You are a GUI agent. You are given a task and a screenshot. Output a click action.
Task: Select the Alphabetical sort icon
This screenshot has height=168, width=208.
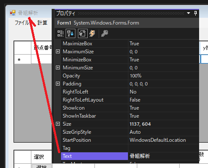[x=70, y=33]
